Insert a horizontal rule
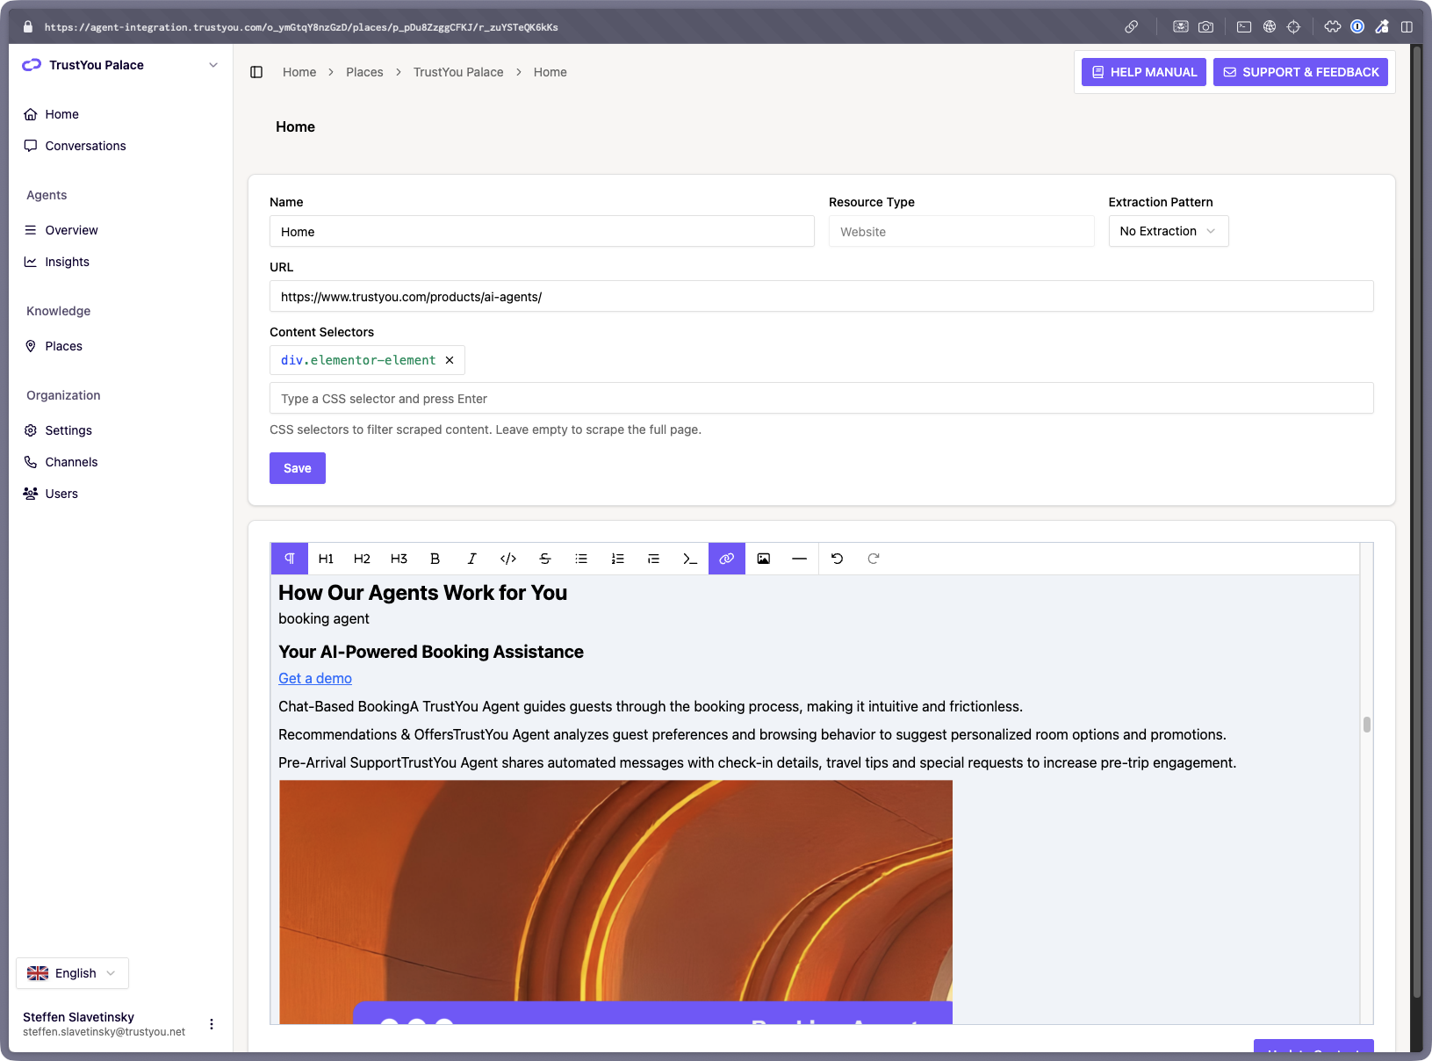This screenshot has height=1061, width=1432. (x=799, y=559)
